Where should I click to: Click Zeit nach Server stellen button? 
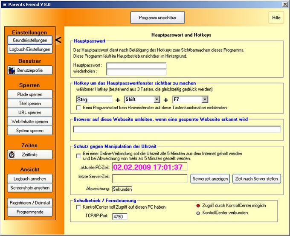pos(257,179)
